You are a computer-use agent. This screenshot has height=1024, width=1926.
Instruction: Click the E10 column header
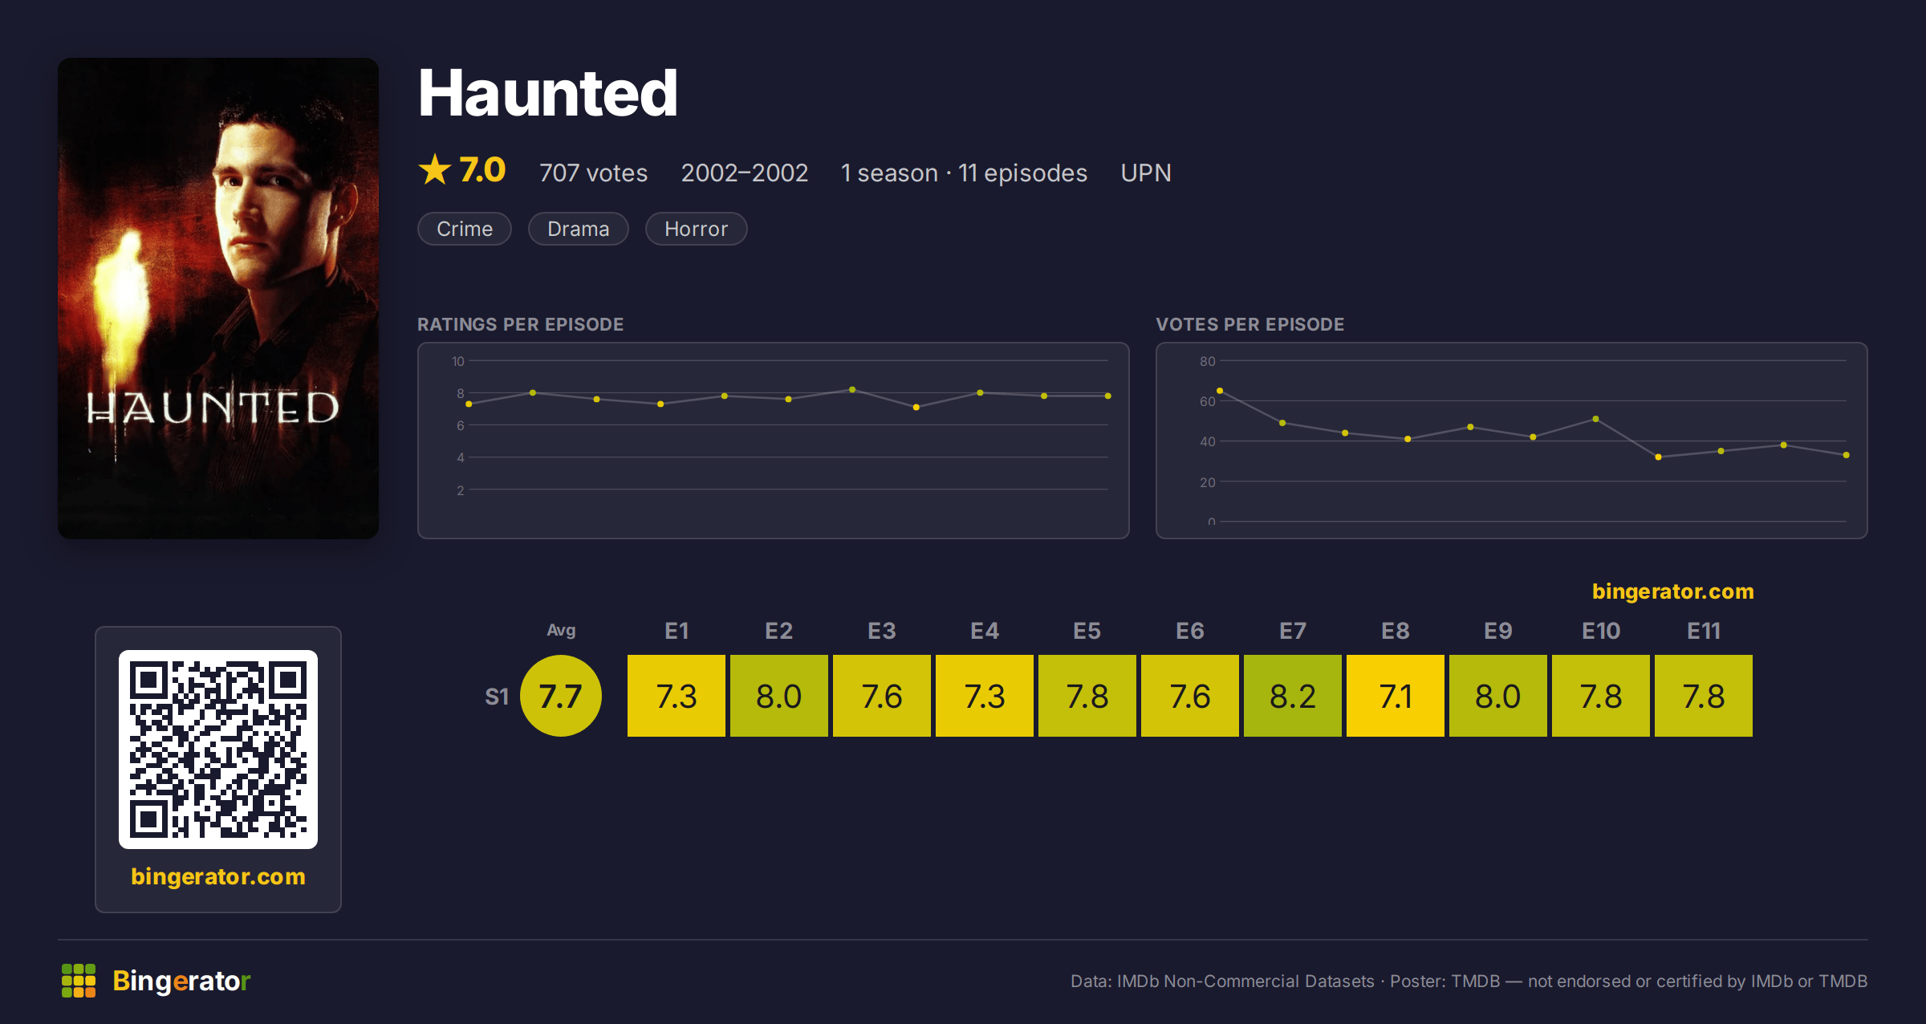click(x=1601, y=631)
